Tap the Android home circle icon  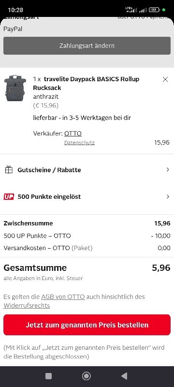[x=86, y=376]
